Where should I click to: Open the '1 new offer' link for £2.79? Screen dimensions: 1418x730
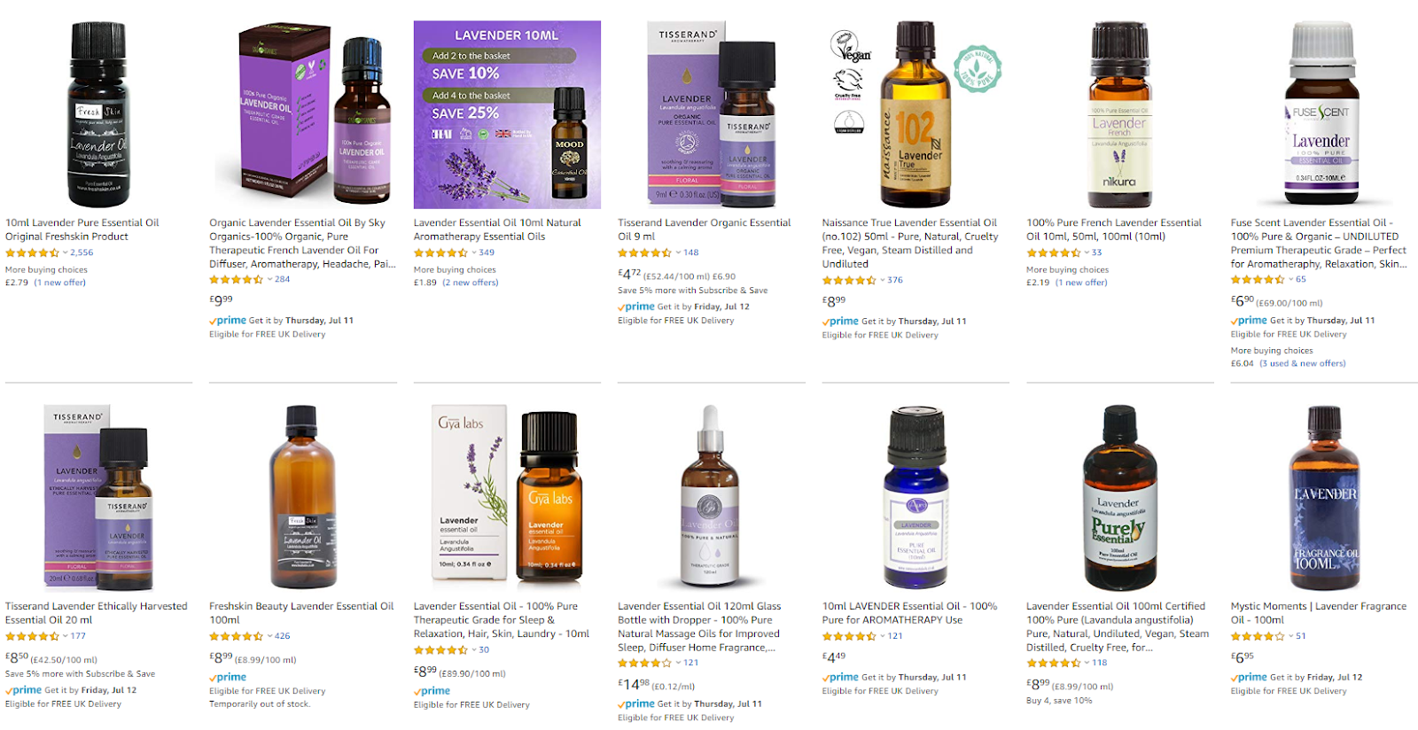click(x=59, y=283)
